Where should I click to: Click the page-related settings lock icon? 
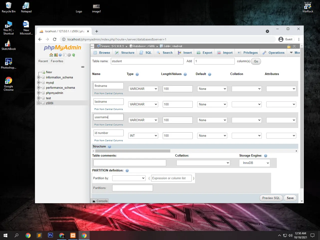(x=289, y=46)
